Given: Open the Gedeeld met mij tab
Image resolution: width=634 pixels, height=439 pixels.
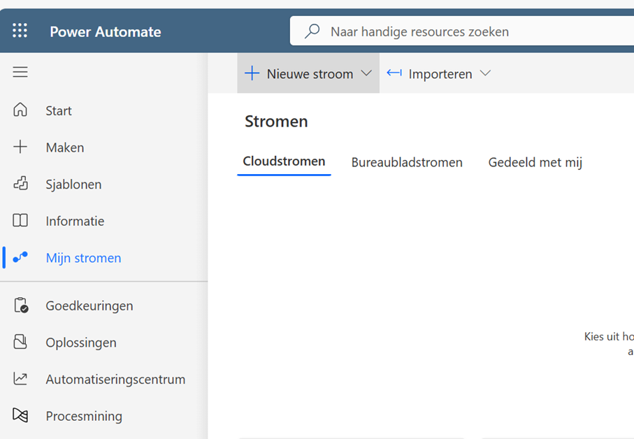Looking at the screenshot, I should pos(535,162).
